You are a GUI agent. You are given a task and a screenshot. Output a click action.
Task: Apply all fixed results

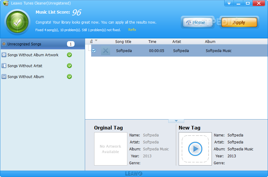(x=239, y=22)
